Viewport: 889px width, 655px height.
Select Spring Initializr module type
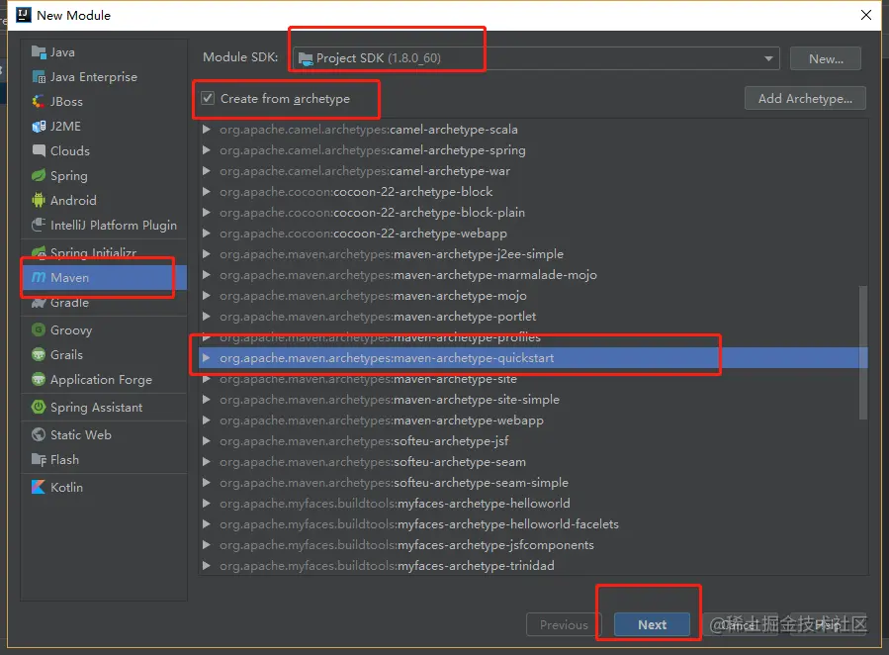(x=104, y=252)
